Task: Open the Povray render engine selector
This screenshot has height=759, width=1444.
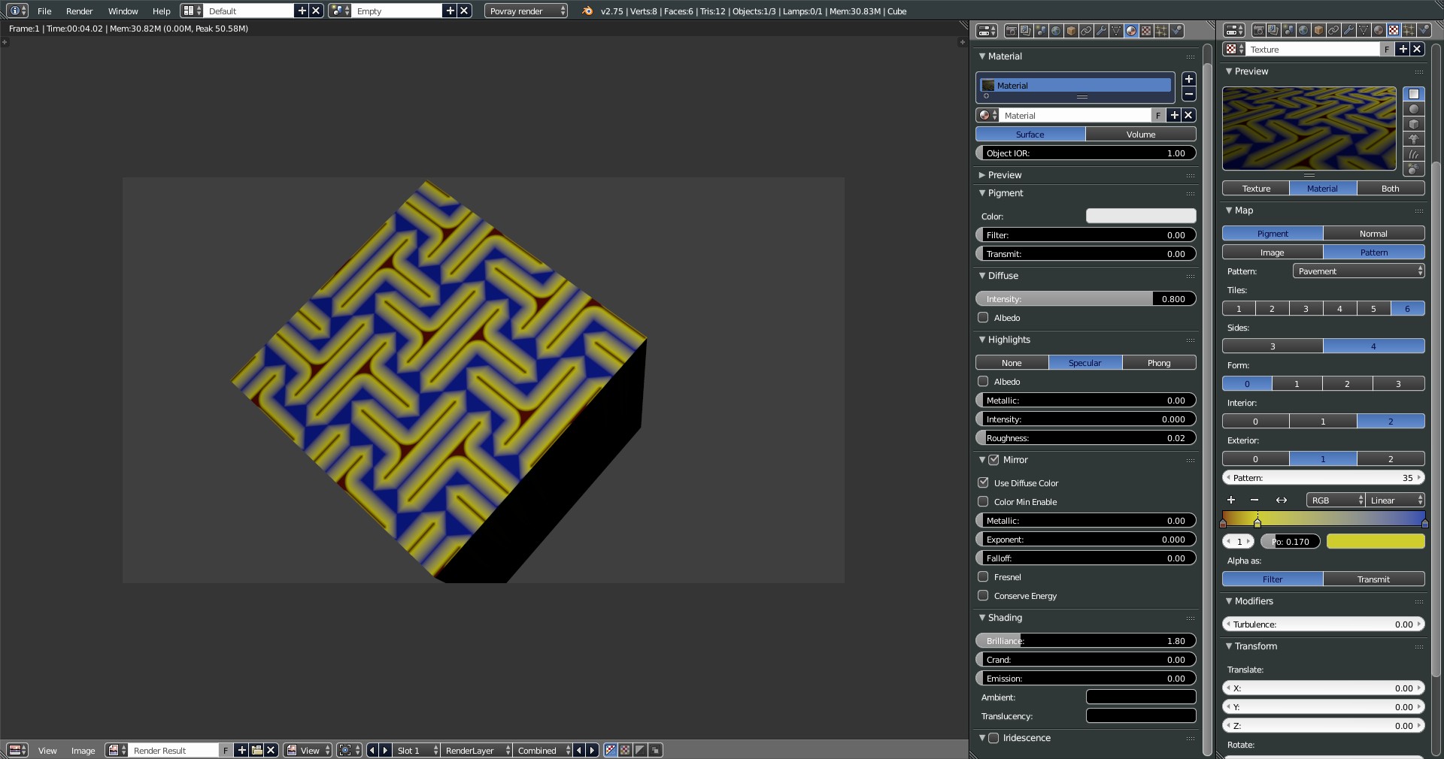Action: point(526,11)
